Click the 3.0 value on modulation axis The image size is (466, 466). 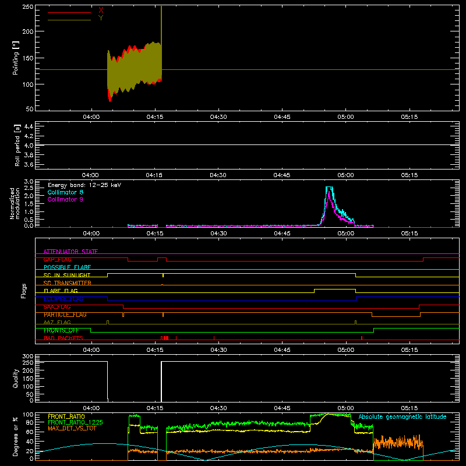pyautogui.click(x=29, y=182)
